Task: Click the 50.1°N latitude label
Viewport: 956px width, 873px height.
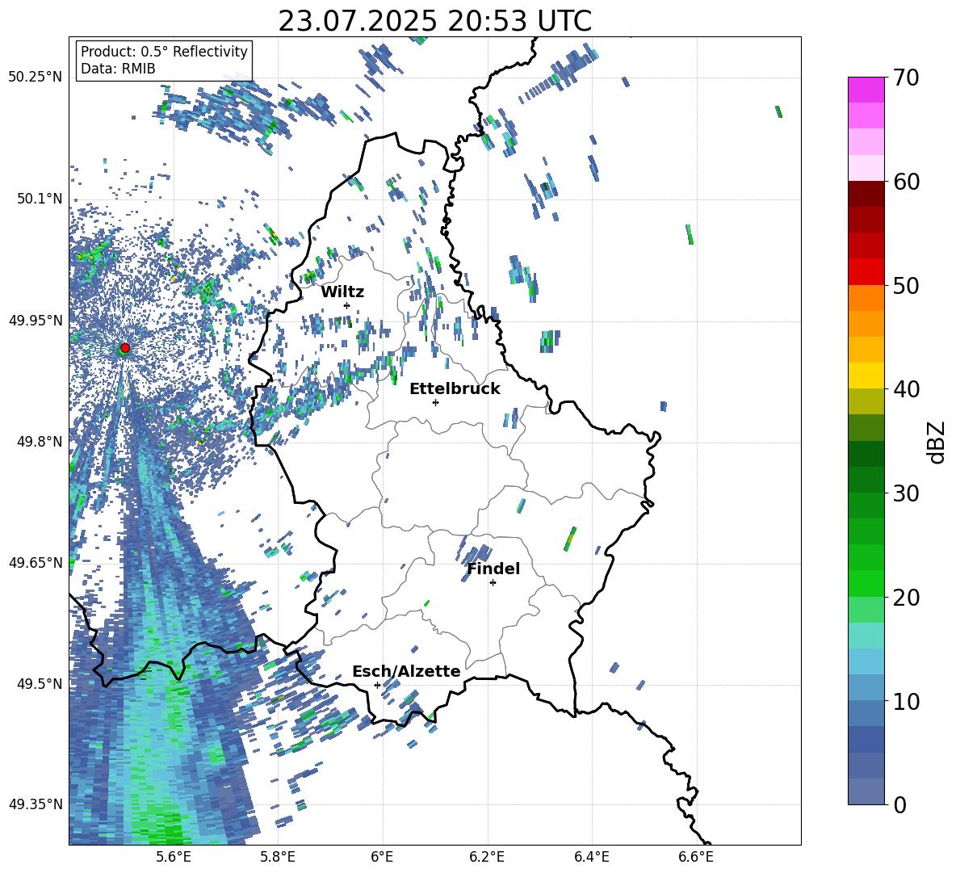Action: pyautogui.click(x=39, y=199)
